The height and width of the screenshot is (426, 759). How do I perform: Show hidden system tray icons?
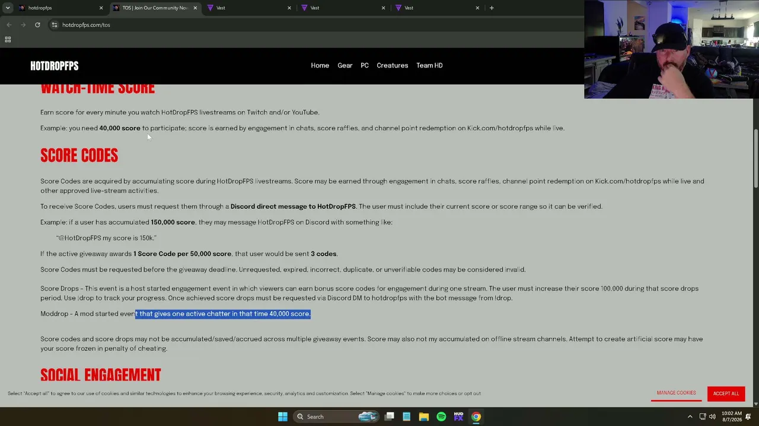690,417
